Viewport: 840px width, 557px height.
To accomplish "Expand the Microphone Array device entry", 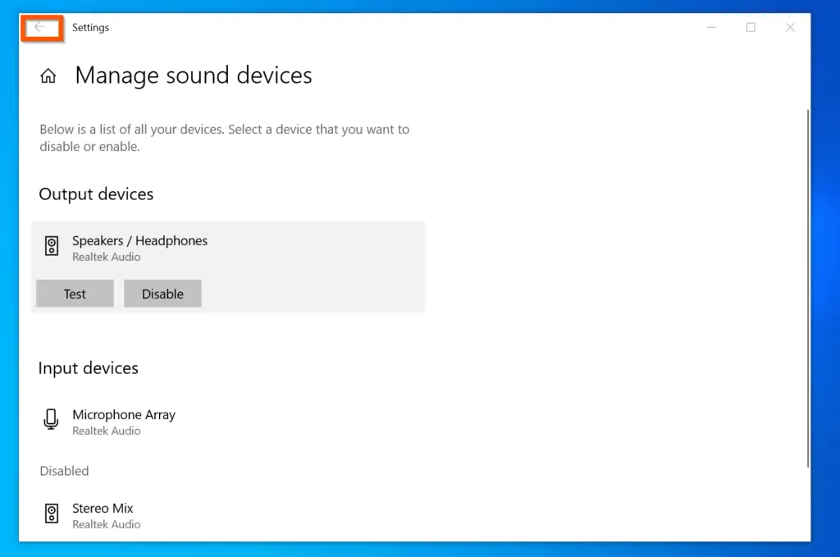I will 124,415.
